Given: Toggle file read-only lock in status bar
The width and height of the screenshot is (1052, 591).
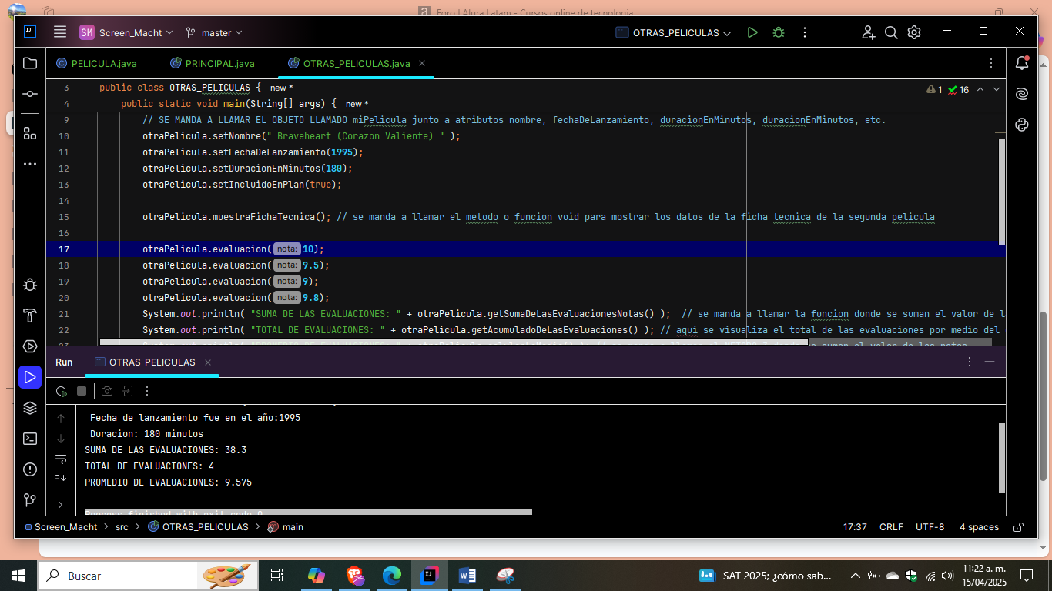Looking at the screenshot, I should point(1018,527).
